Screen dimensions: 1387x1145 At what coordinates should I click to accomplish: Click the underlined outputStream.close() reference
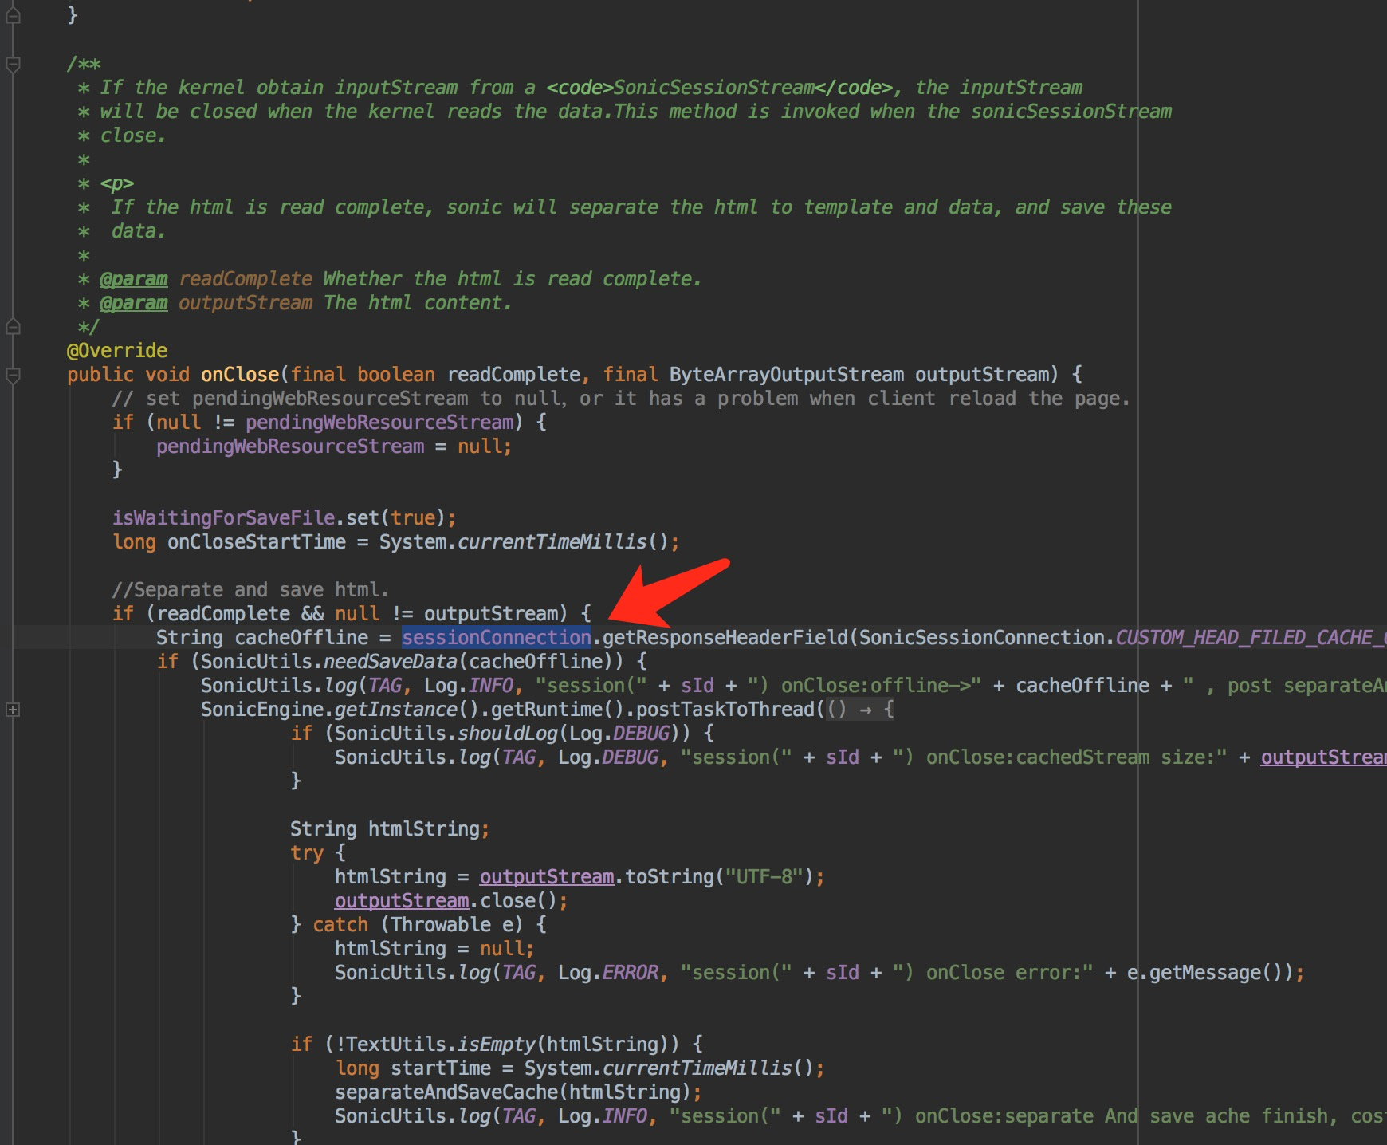(400, 900)
